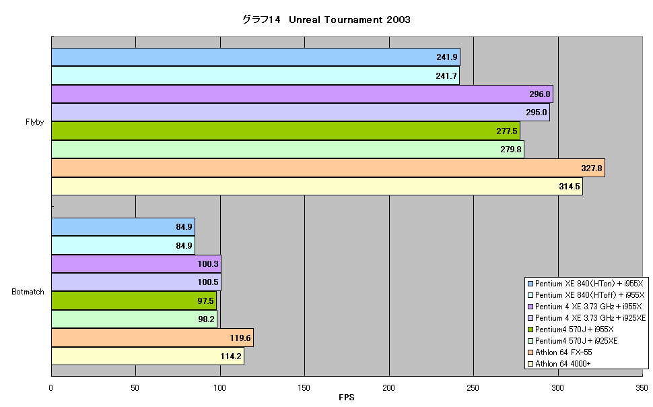
Task: Click the Pentium4 570J i925XE legend swatch
Action: click(x=530, y=341)
